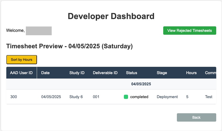Click the Hours column header
Viewport: 222px width, 131px height.
191,73
